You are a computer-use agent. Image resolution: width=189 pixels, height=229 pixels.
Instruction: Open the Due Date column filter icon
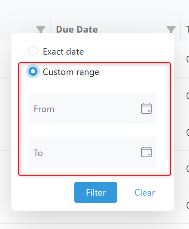[x=171, y=29]
